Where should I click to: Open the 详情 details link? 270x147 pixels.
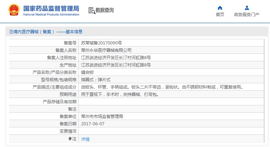(85, 139)
